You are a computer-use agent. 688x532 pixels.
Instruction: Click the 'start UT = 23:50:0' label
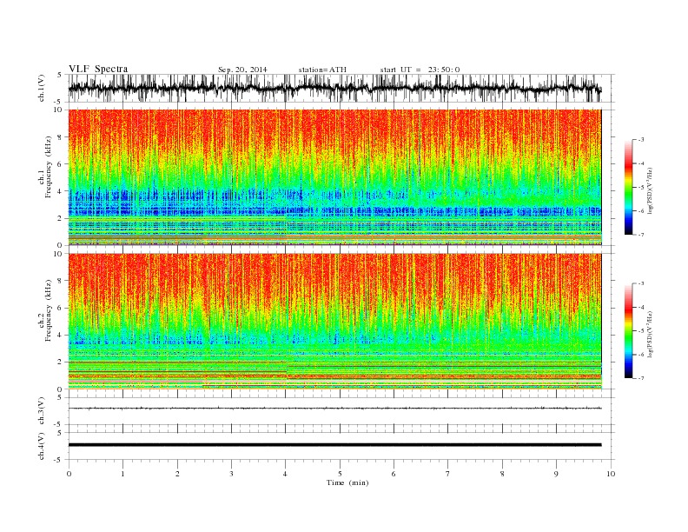(420, 70)
